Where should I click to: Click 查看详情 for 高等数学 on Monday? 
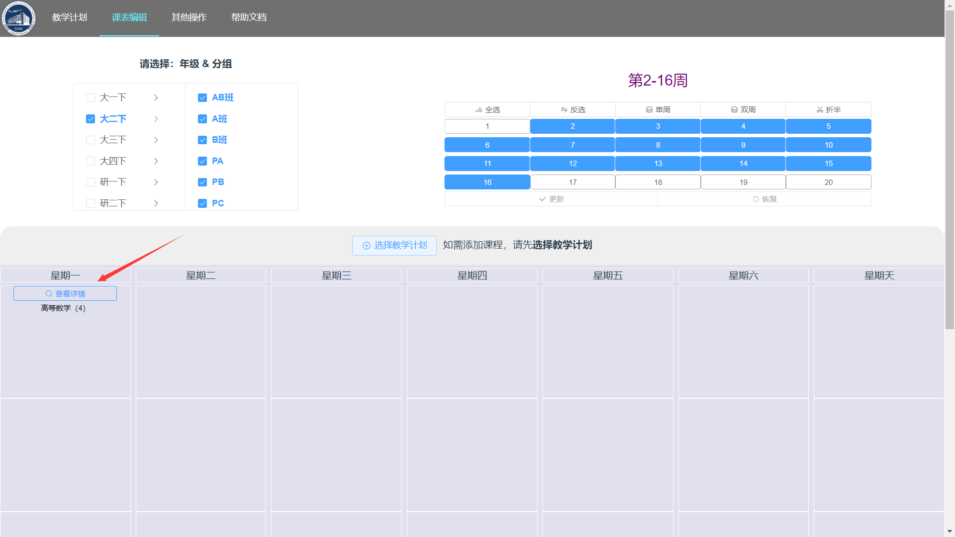(65, 293)
